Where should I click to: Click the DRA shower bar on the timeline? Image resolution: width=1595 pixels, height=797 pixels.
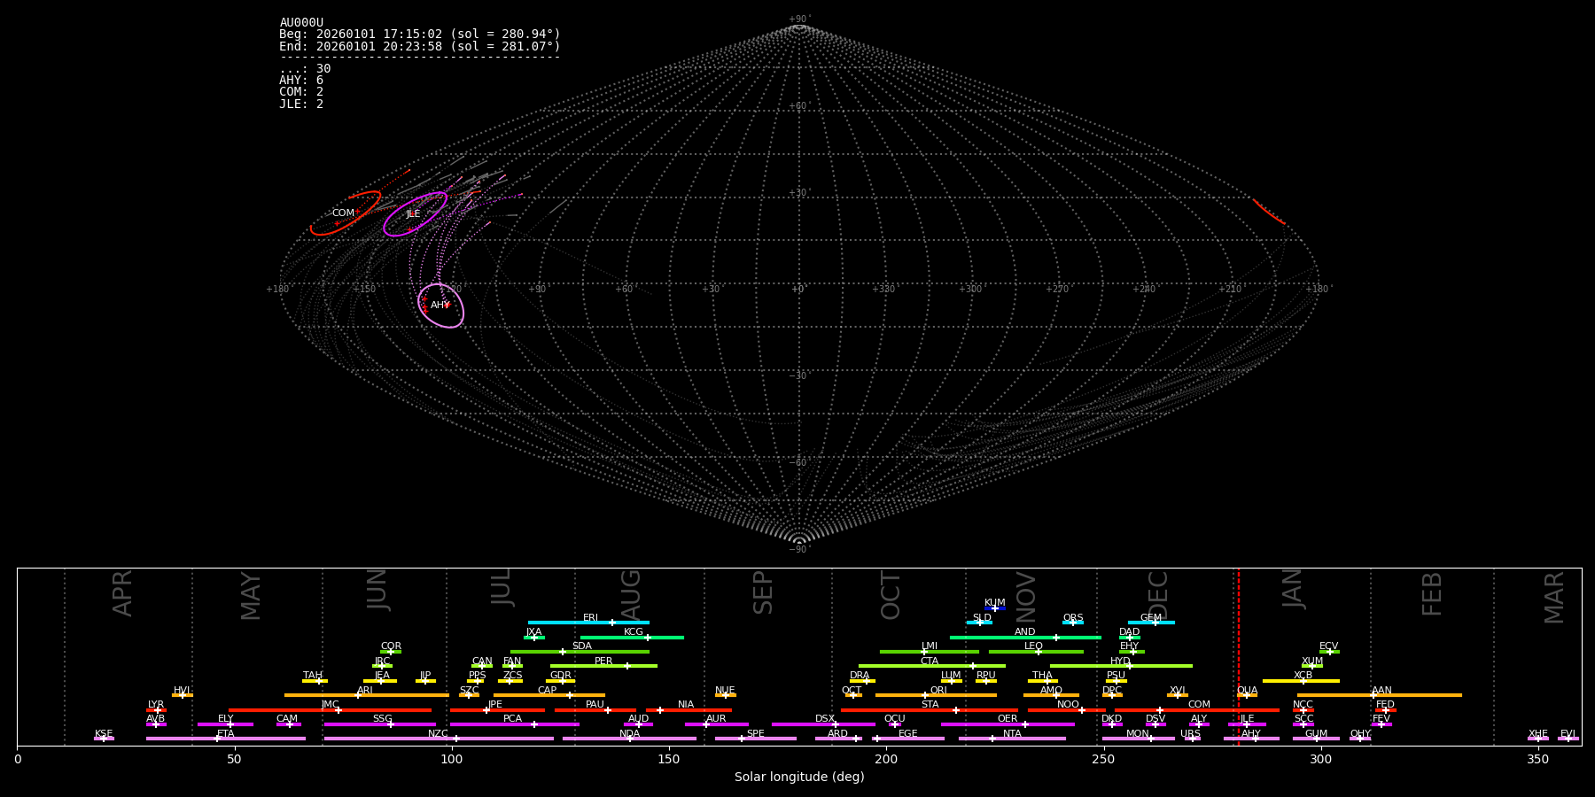862,680
